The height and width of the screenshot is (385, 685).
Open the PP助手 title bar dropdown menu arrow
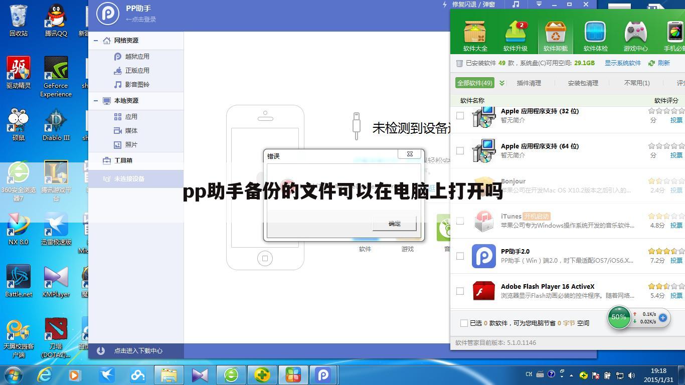[539, 4]
